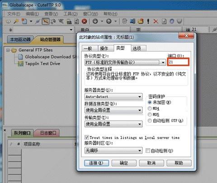Click the printer-like toolbar icon

pyautogui.click(x=69, y=21)
